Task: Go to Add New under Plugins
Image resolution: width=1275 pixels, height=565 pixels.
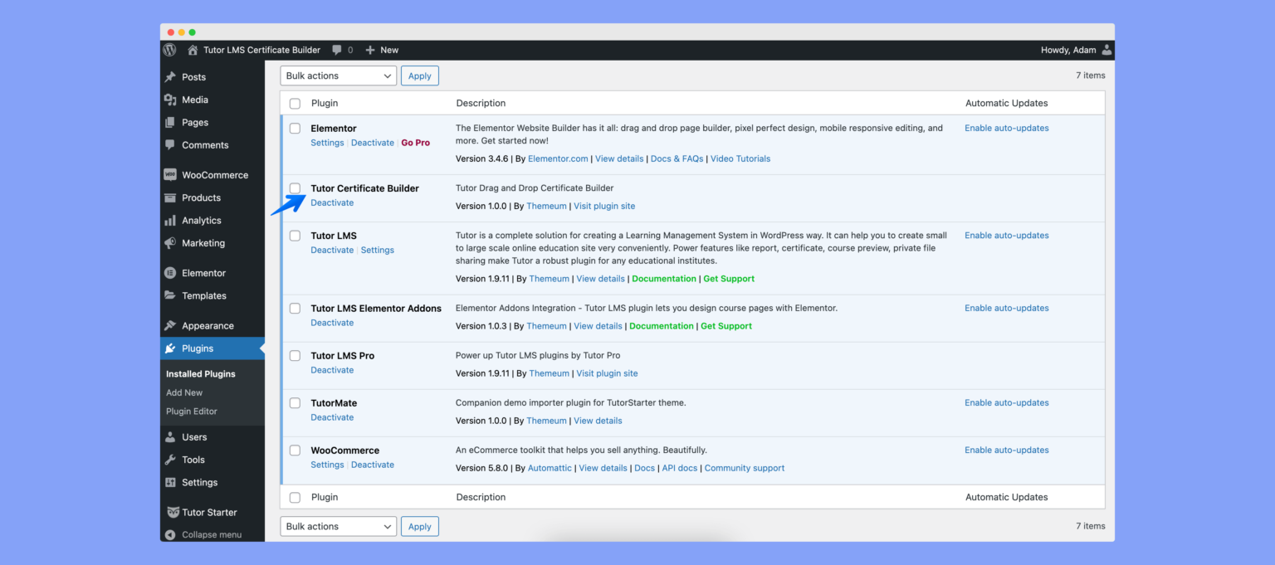Action: 184,392
